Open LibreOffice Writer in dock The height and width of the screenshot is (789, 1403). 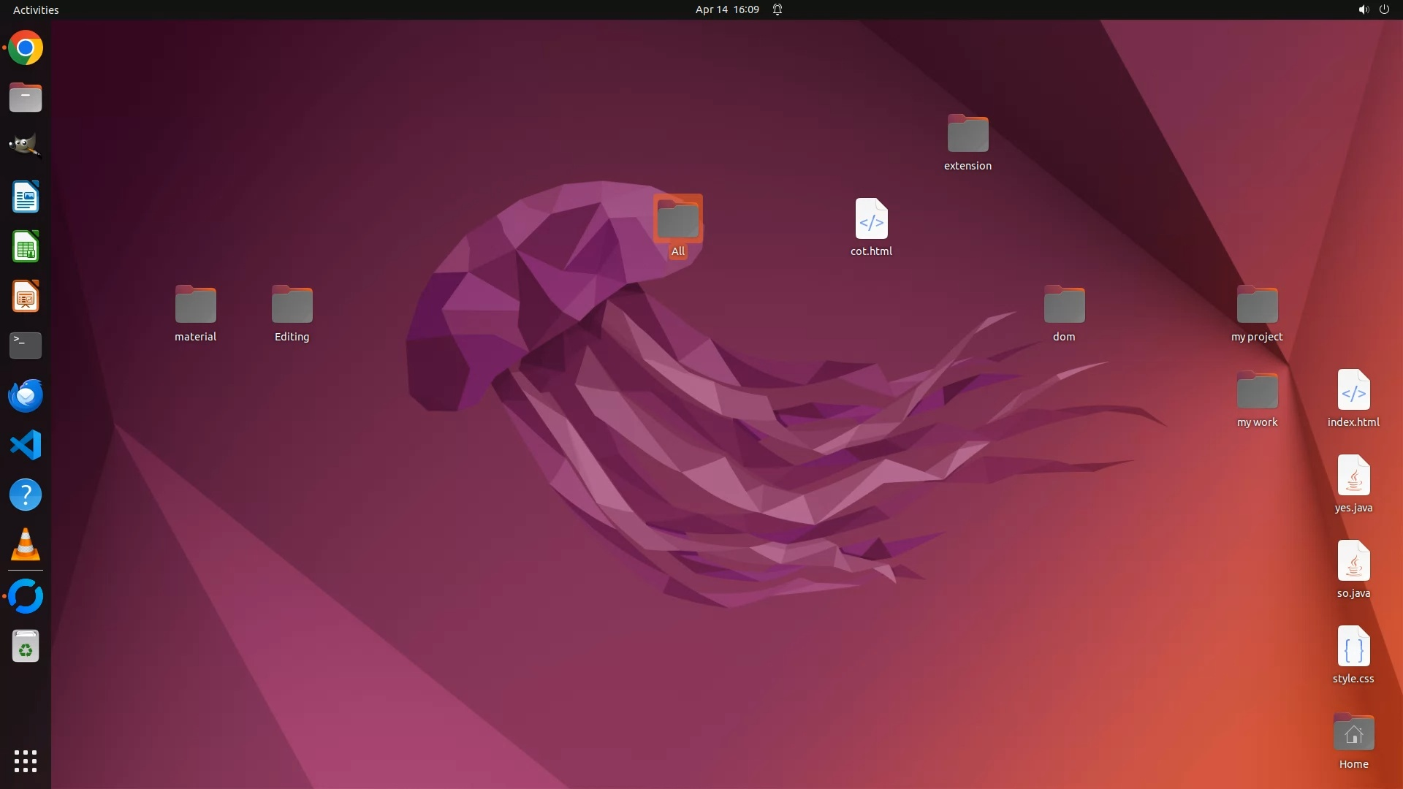point(26,197)
